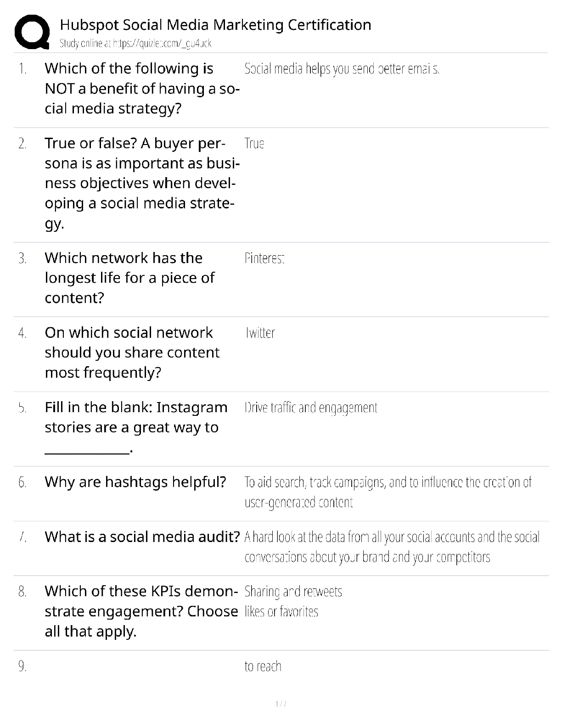Click the Hubspot Social Media Marketing Certification title

coord(215,25)
